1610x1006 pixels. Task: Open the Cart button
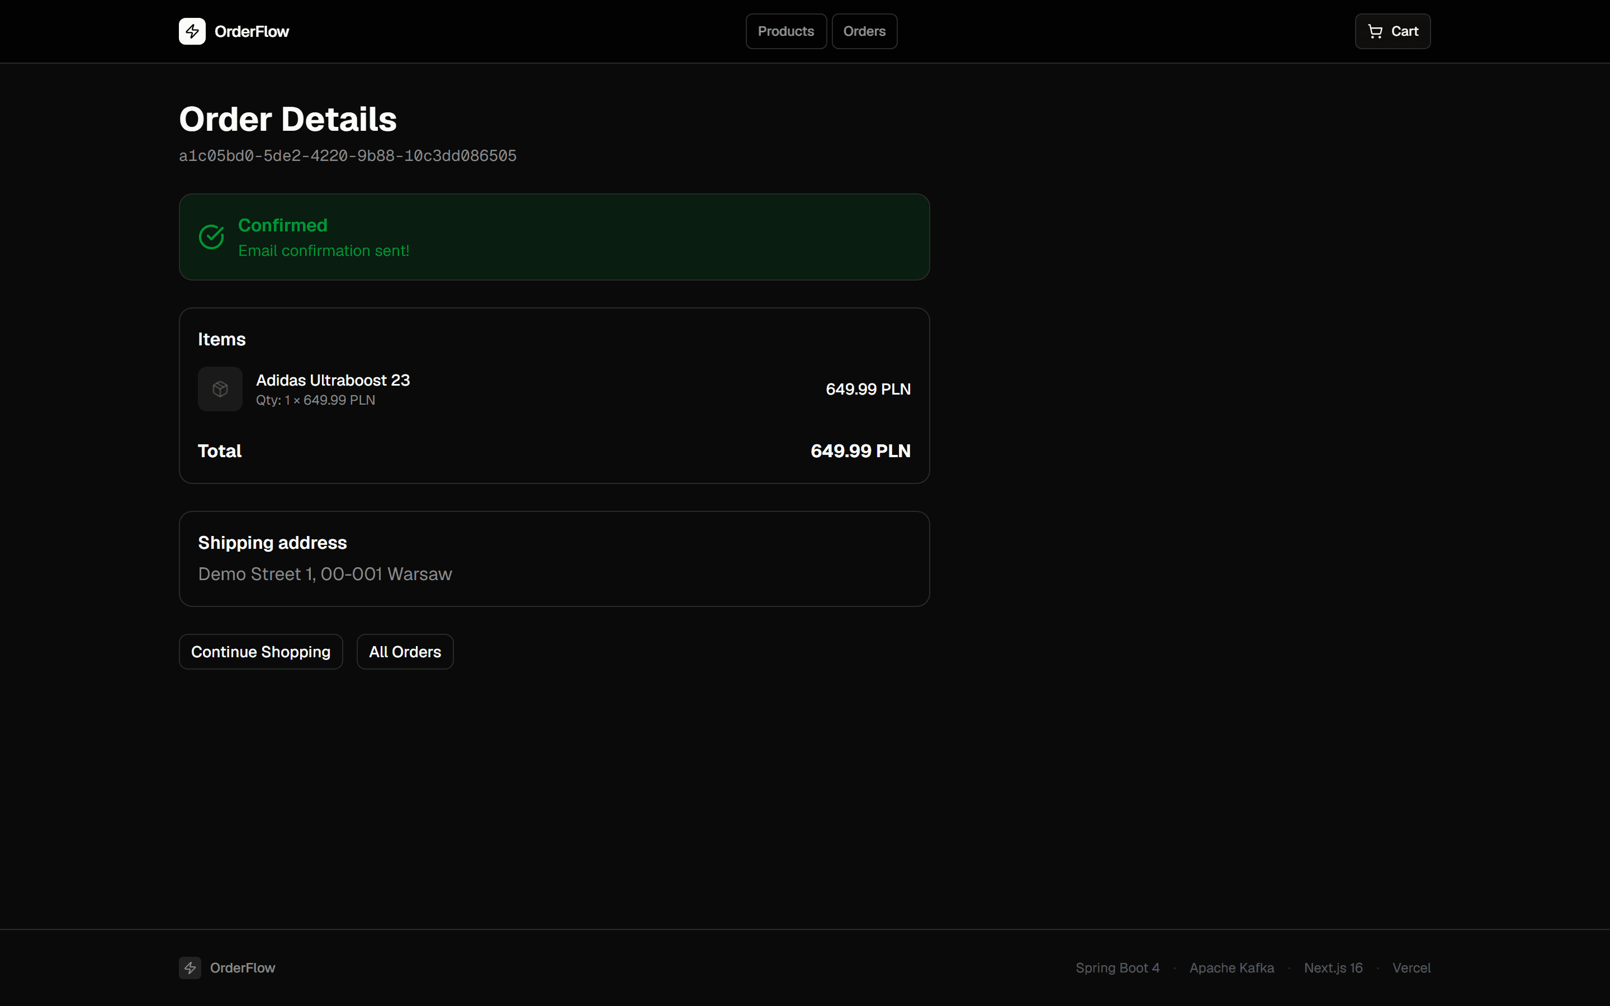1393,31
